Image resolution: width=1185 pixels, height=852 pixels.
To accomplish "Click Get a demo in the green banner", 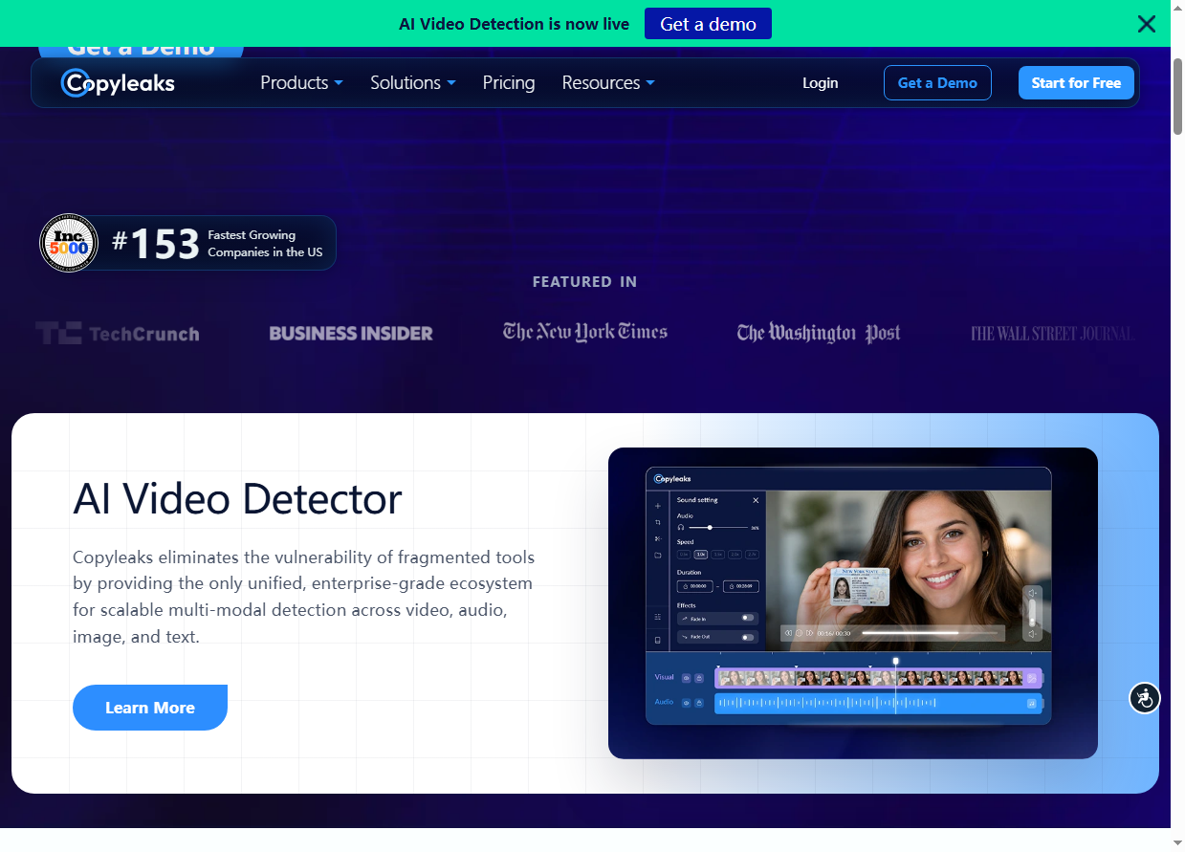I will (708, 24).
